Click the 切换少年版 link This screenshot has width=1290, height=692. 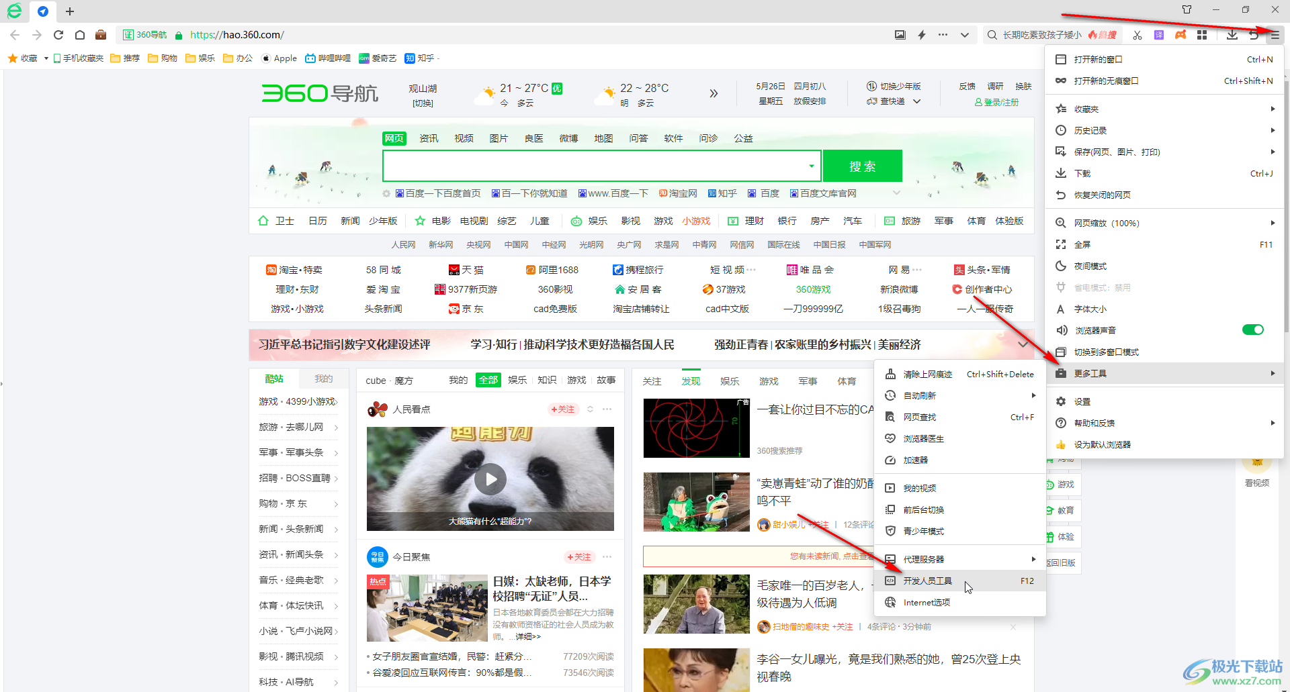(894, 86)
